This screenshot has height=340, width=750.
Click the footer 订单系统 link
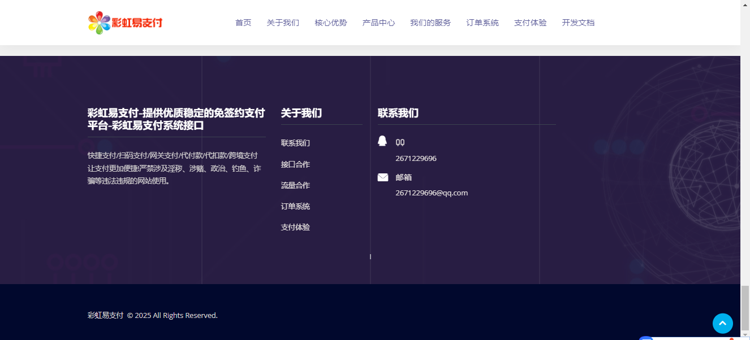pyautogui.click(x=295, y=206)
